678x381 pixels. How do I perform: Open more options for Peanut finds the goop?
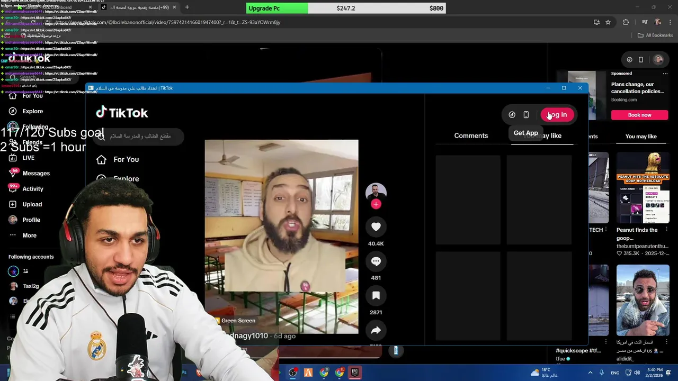667,230
